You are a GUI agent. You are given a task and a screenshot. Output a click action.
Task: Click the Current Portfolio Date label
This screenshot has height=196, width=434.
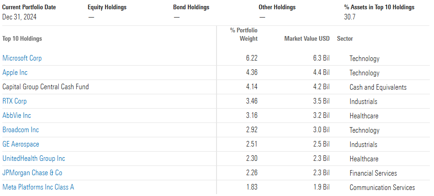(x=29, y=7)
